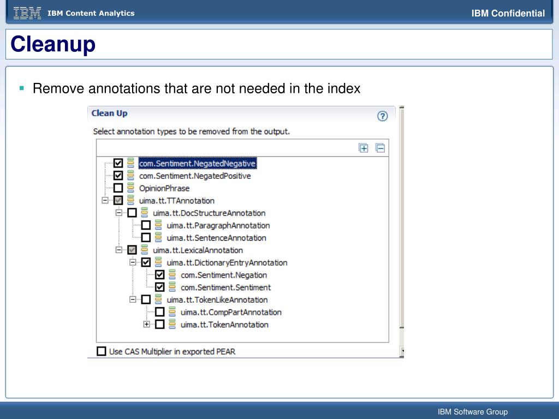Expand the uima.tt.TokenAnnotation node
The height and width of the screenshot is (419, 559).
click(x=146, y=324)
